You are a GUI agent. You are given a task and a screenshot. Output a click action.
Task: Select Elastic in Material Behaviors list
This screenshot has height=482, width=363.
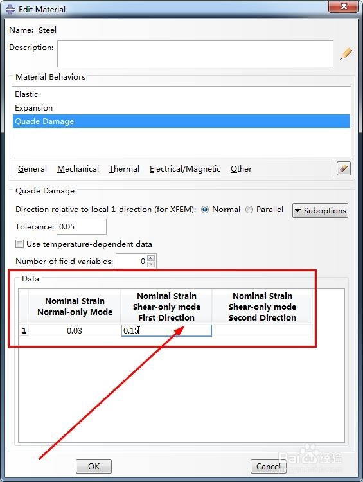click(x=181, y=94)
